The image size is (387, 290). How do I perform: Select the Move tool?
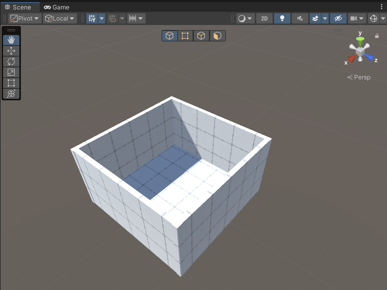coord(11,51)
